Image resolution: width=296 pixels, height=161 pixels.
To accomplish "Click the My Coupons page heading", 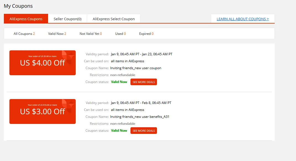I will (18, 6).
